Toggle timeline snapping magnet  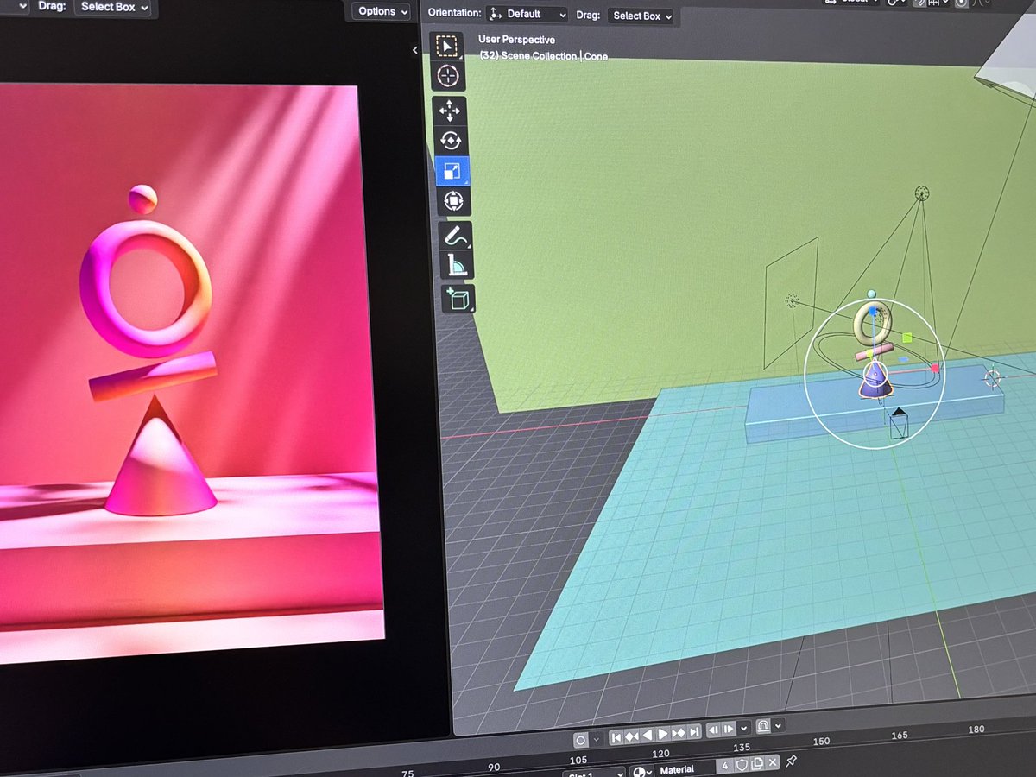[763, 727]
